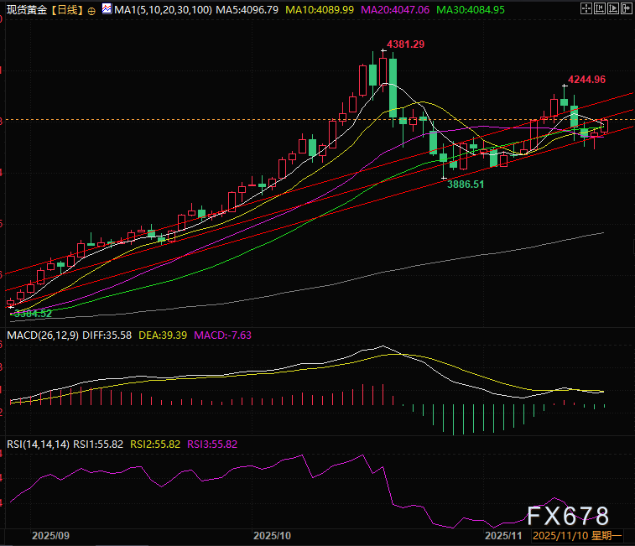The height and width of the screenshot is (546, 635).
Task: Click the crosshair circle icon beside 日线
Action: click(91, 11)
